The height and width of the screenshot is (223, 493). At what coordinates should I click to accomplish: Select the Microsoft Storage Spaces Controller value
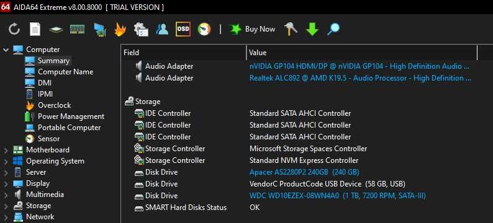(308, 149)
